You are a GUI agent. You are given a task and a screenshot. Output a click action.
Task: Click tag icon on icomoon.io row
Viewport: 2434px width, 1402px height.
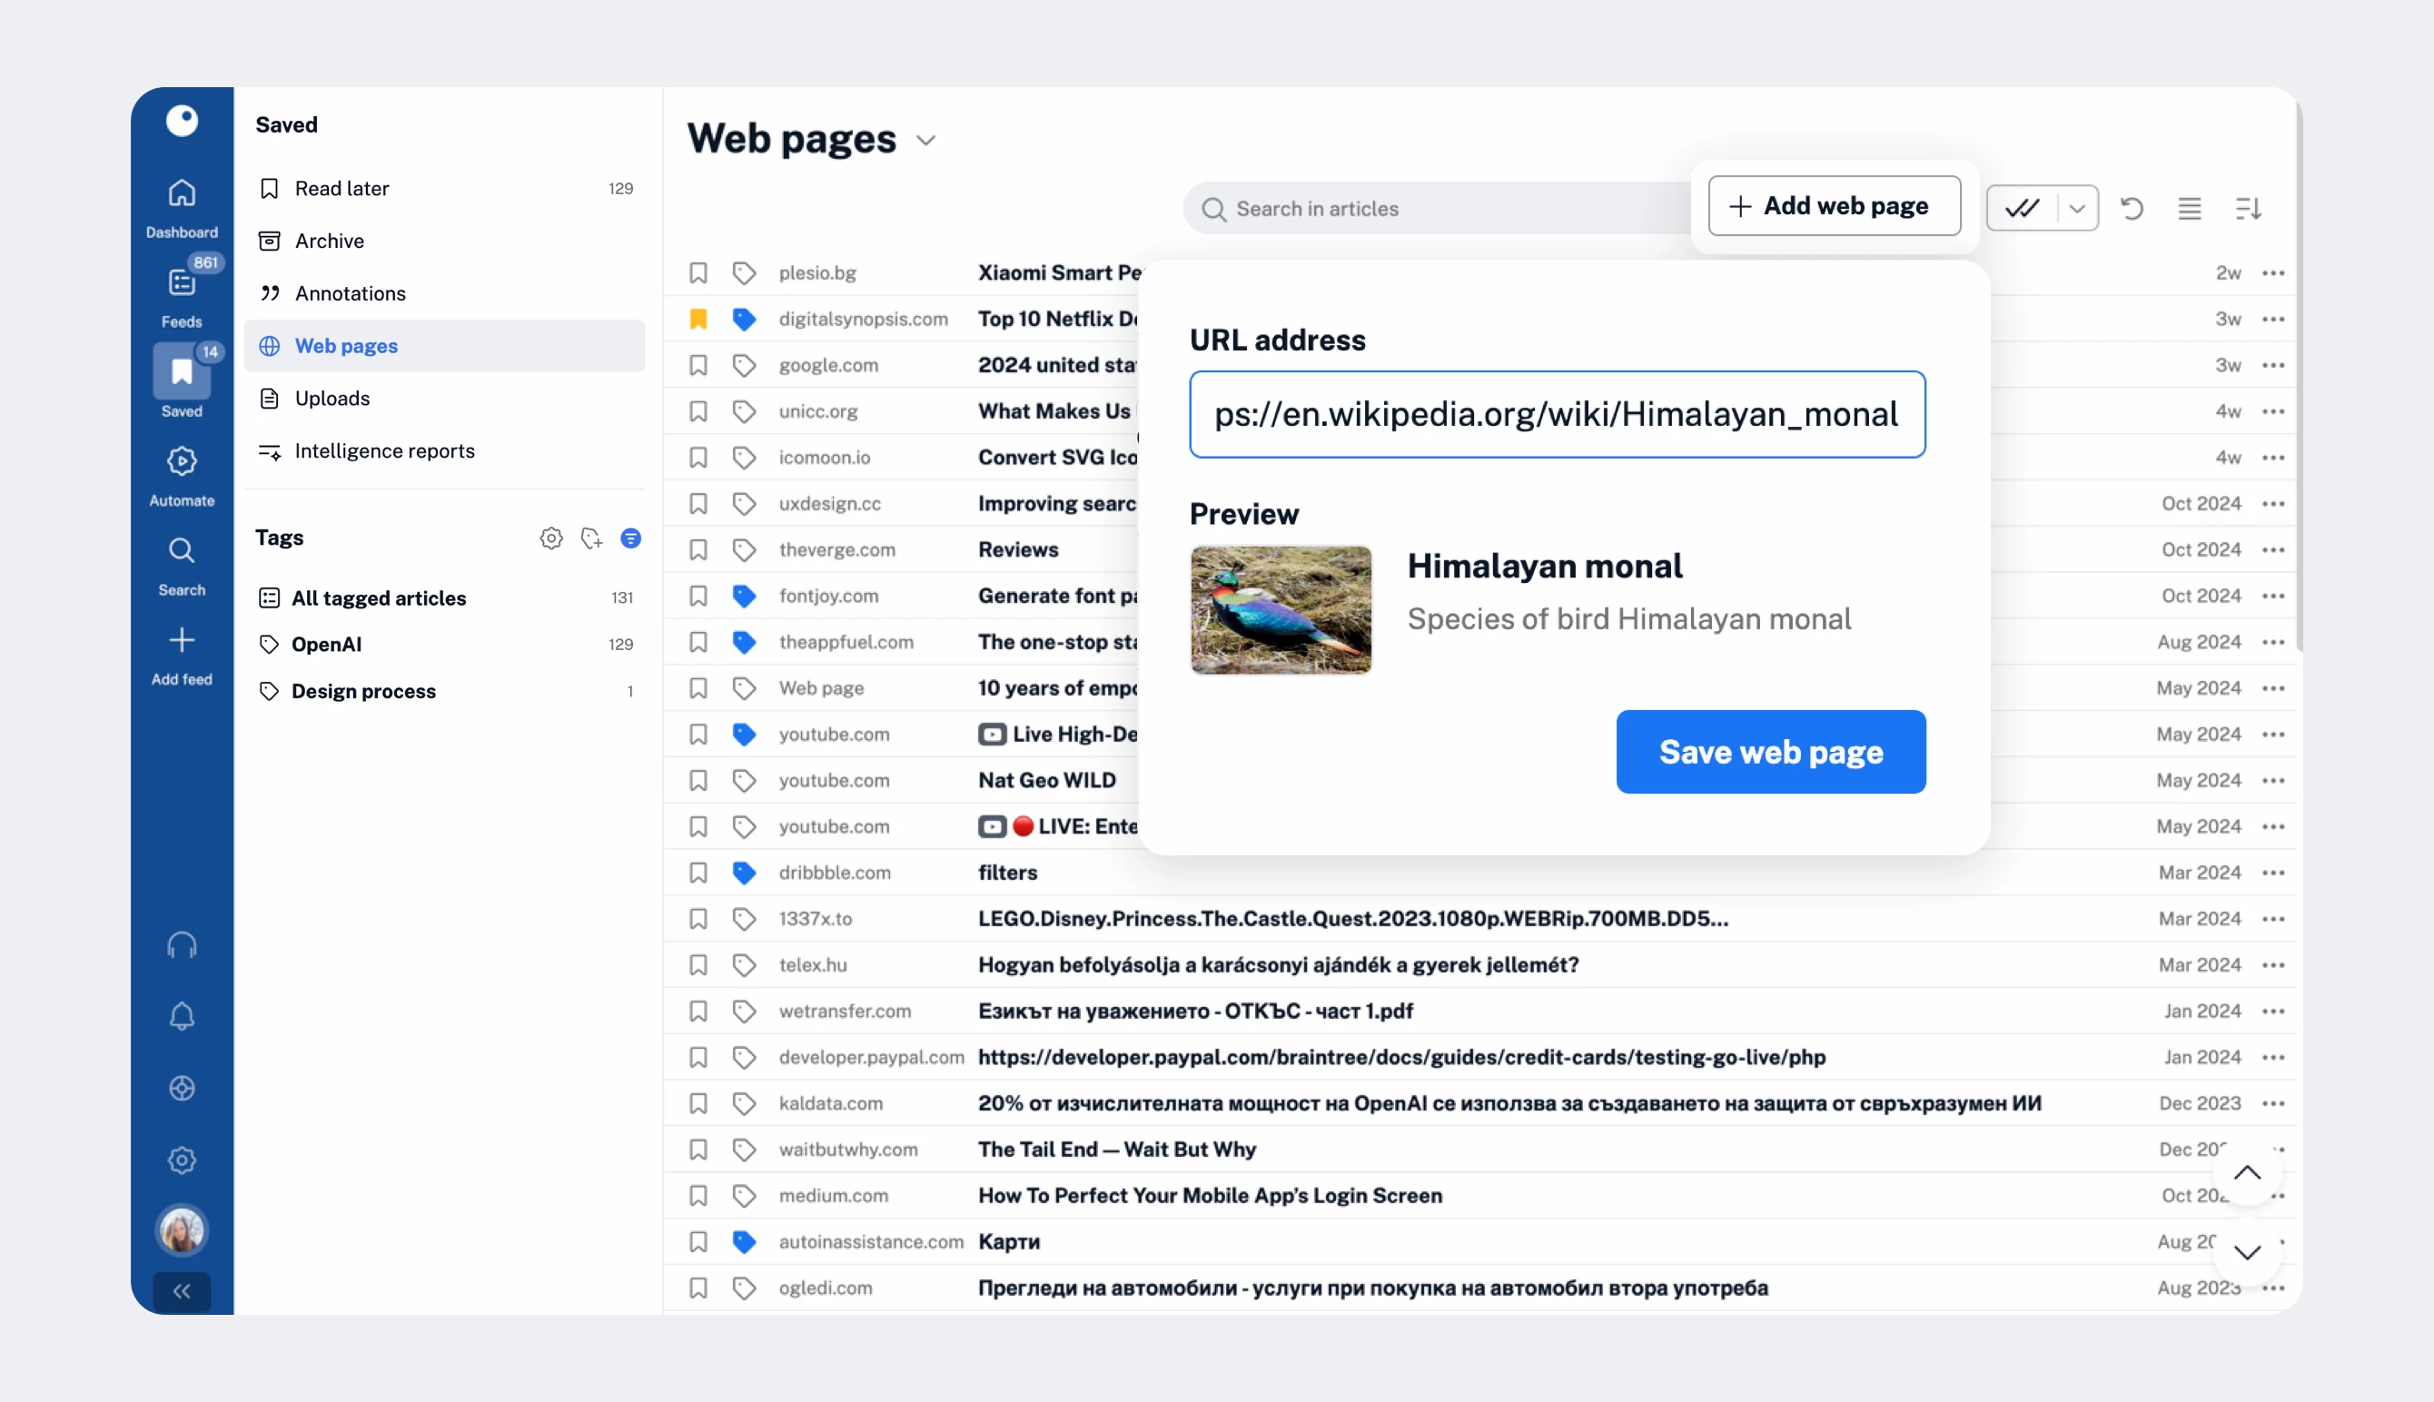click(743, 459)
